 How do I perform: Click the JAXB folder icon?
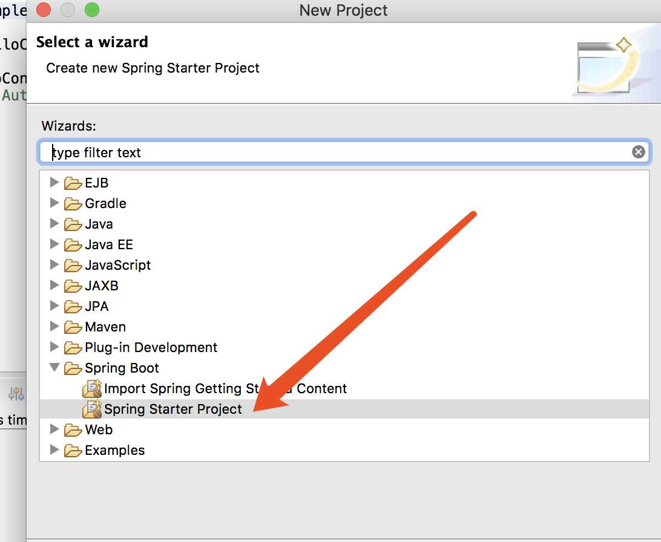click(73, 286)
